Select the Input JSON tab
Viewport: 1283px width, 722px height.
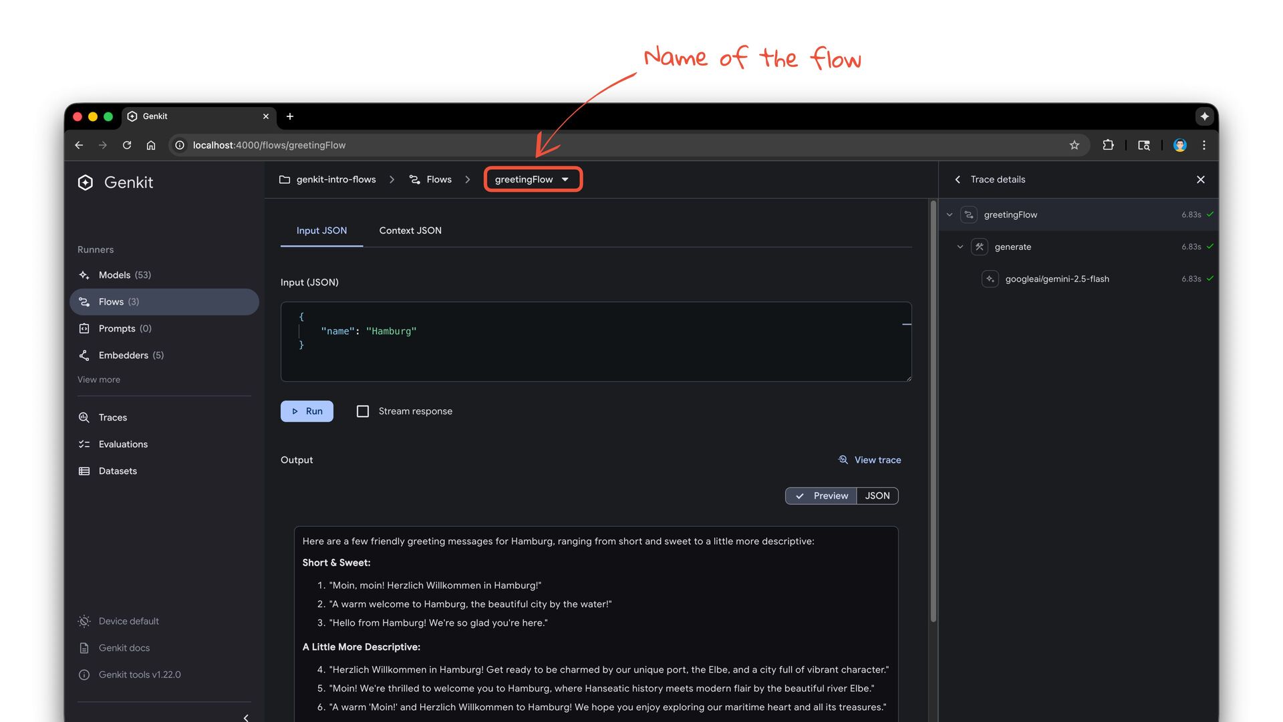(321, 230)
